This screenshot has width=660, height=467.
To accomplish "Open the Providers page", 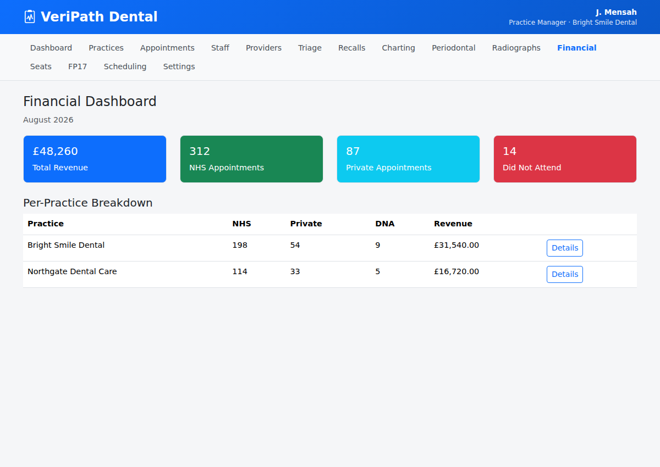I will (x=263, y=48).
